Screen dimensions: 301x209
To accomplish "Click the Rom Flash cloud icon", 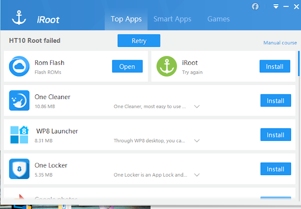I will (19, 66).
